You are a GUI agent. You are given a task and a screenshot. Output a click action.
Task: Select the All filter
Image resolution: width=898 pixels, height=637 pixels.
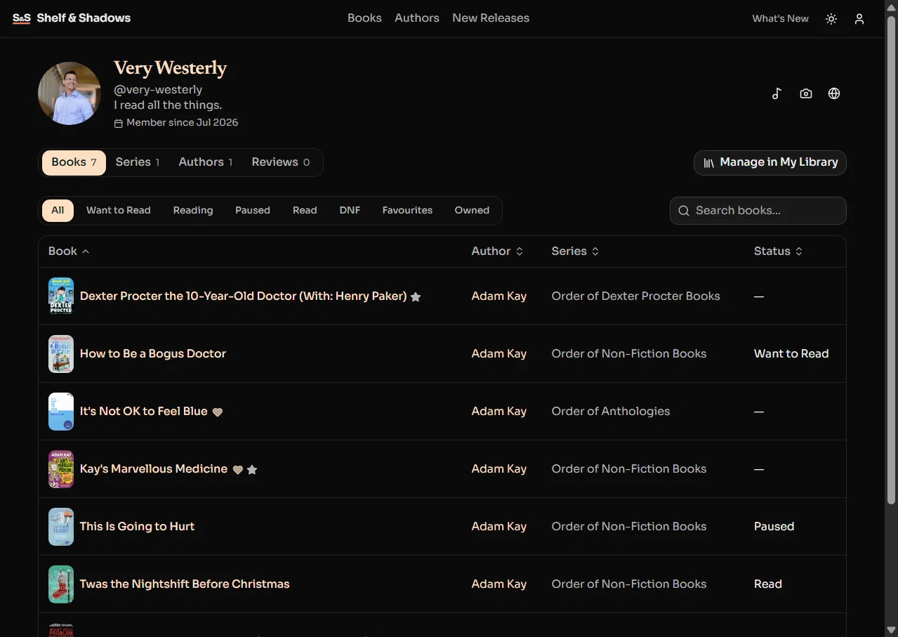click(x=58, y=211)
